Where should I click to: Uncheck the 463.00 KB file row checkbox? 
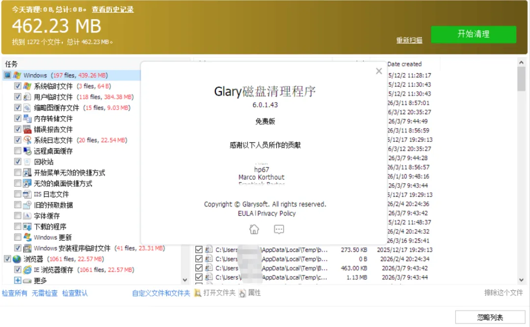[199, 268]
